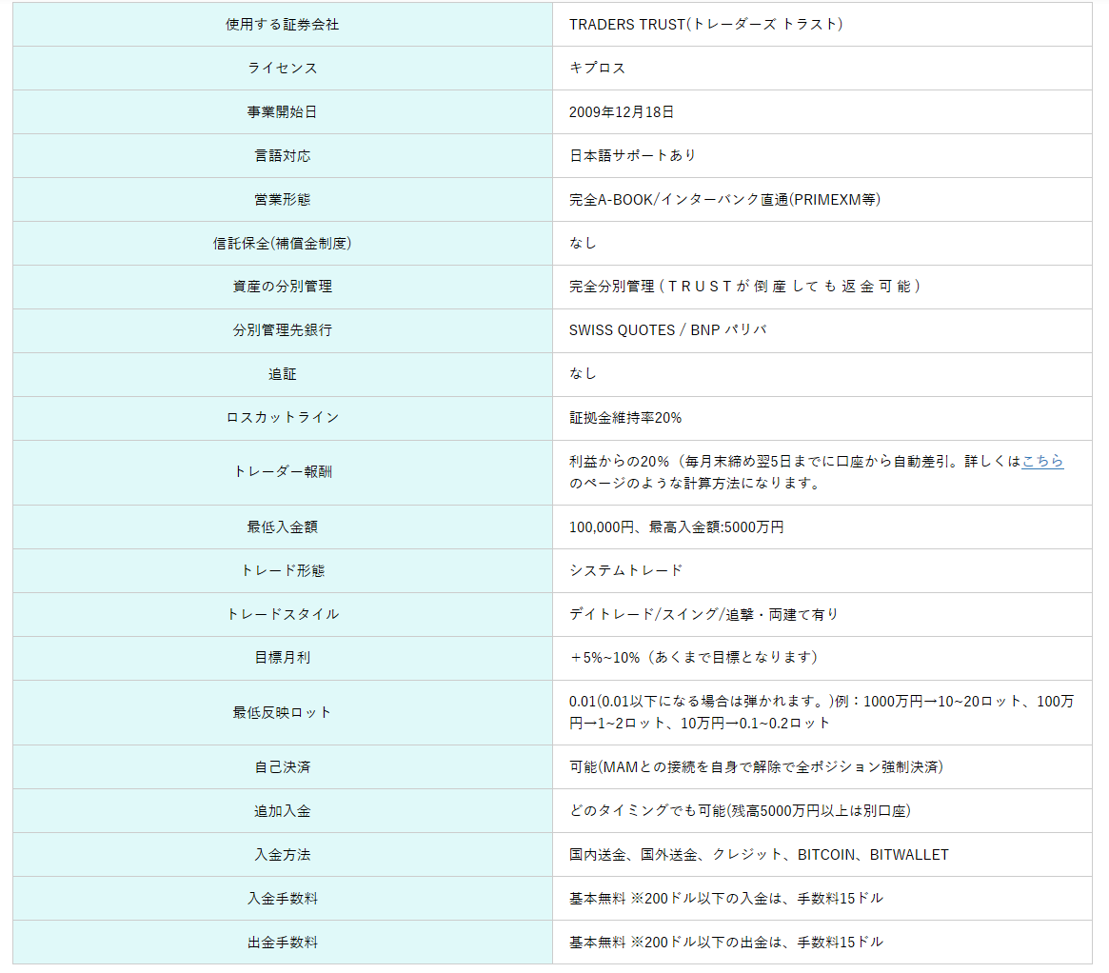Select the 可能(MAMとの接続を自身で解除) value

756,767
